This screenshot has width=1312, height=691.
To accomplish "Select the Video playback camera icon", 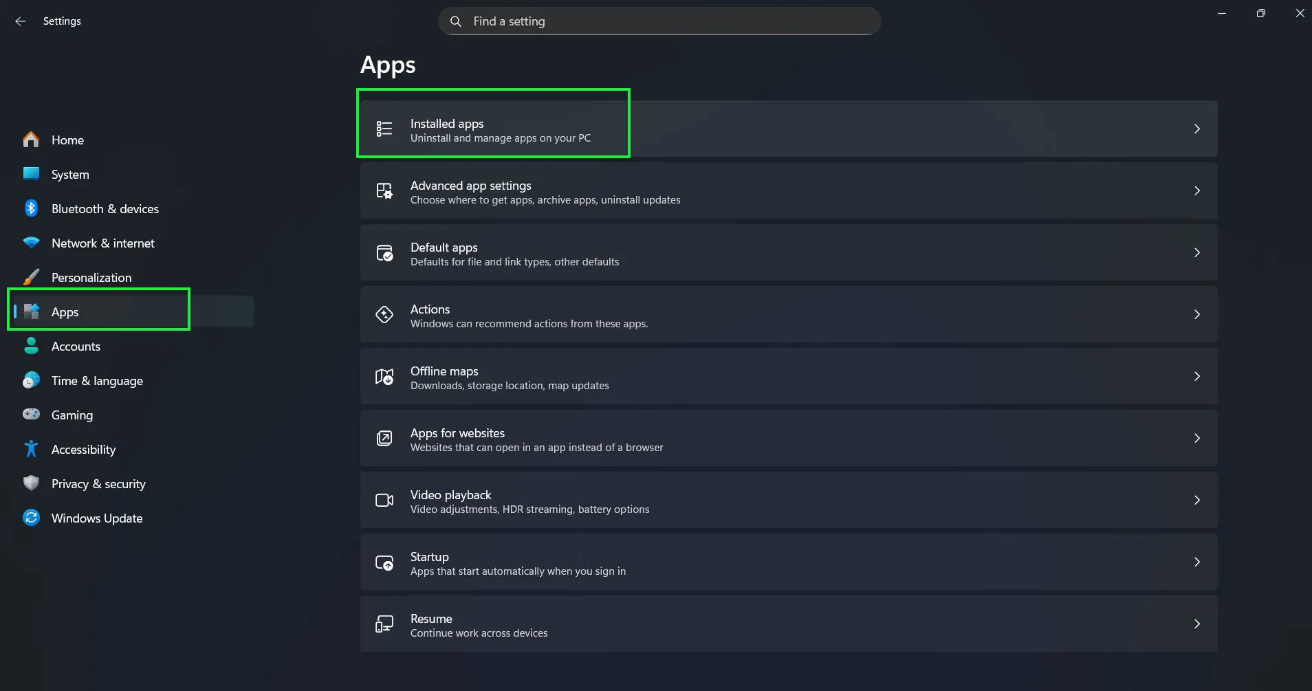I will tap(384, 500).
